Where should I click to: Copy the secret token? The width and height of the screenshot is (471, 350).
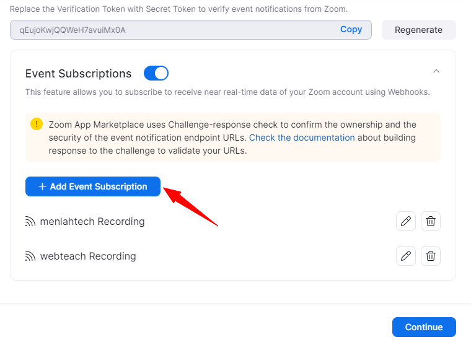click(x=351, y=30)
